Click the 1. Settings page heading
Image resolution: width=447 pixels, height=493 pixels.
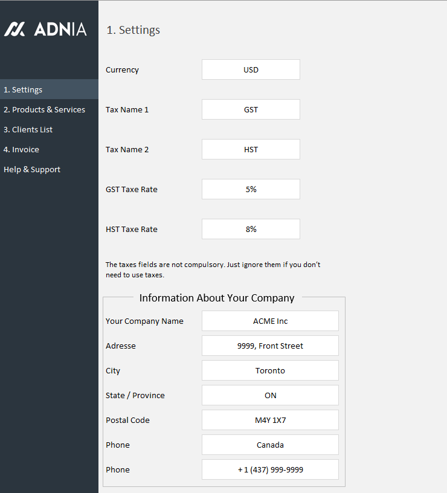pos(133,30)
